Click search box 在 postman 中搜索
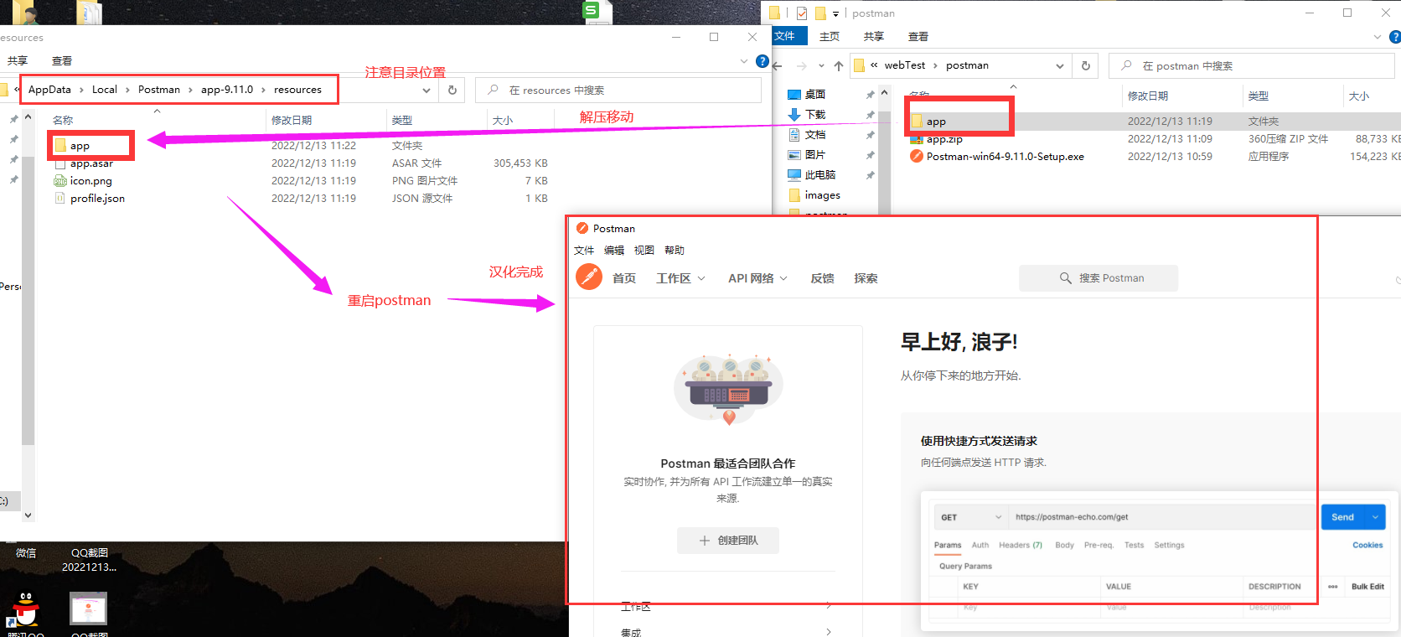1401x637 pixels. 1252,66
